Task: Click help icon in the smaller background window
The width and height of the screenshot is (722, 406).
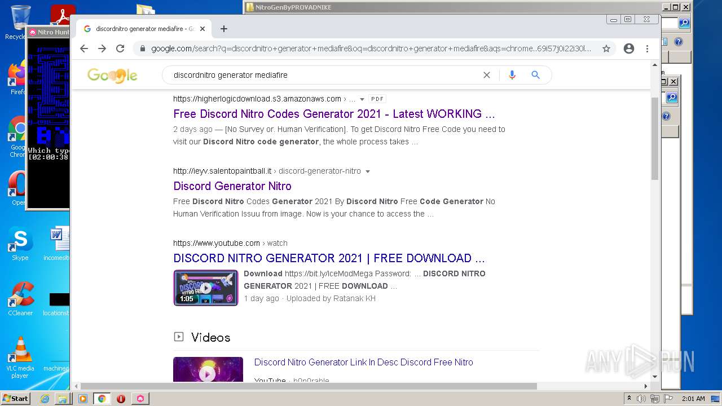Action: (x=666, y=117)
